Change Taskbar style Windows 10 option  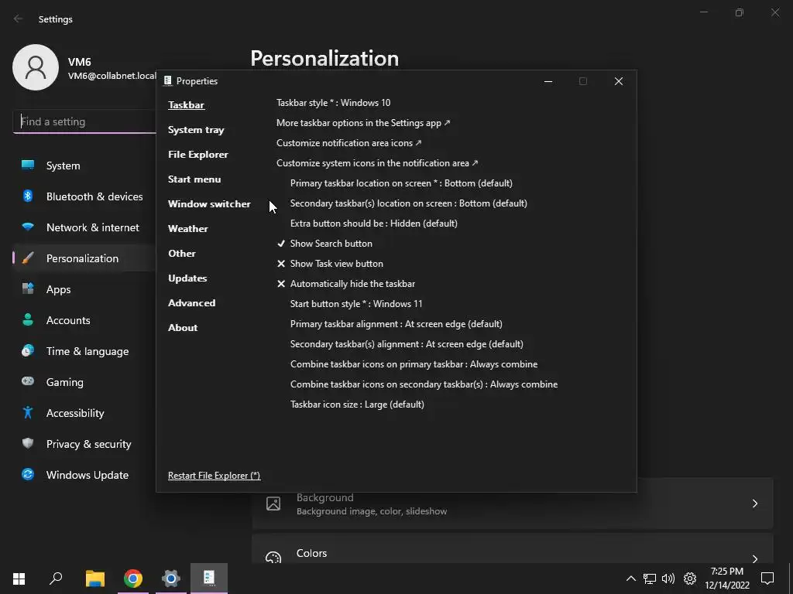(333, 103)
